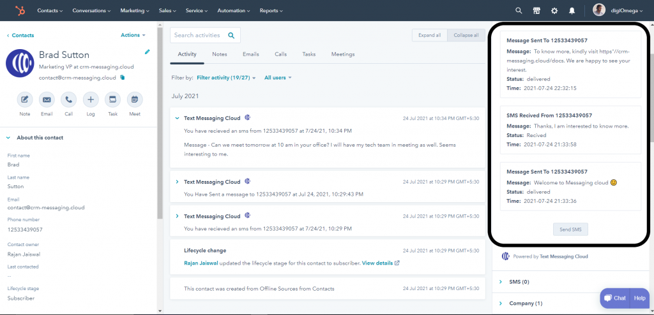Open Filter activity (19/27) dropdown

tap(226, 78)
